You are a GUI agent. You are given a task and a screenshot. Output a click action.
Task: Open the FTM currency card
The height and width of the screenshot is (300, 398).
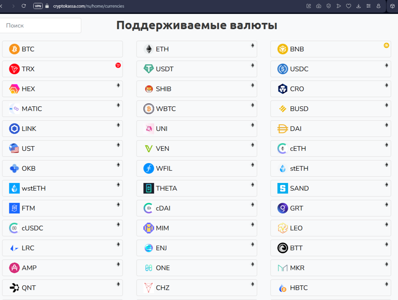point(63,208)
